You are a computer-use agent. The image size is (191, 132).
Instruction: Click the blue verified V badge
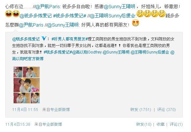[44, 38]
